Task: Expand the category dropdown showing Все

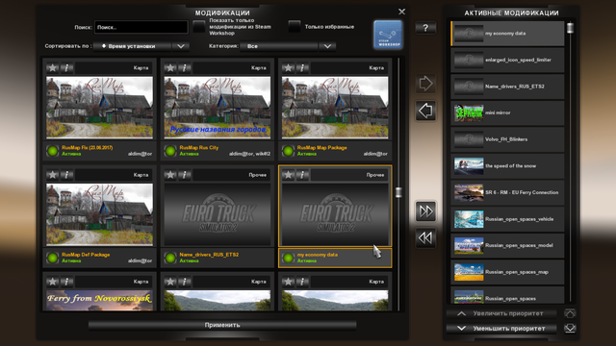Action: pyautogui.click(x=288, y=46)
